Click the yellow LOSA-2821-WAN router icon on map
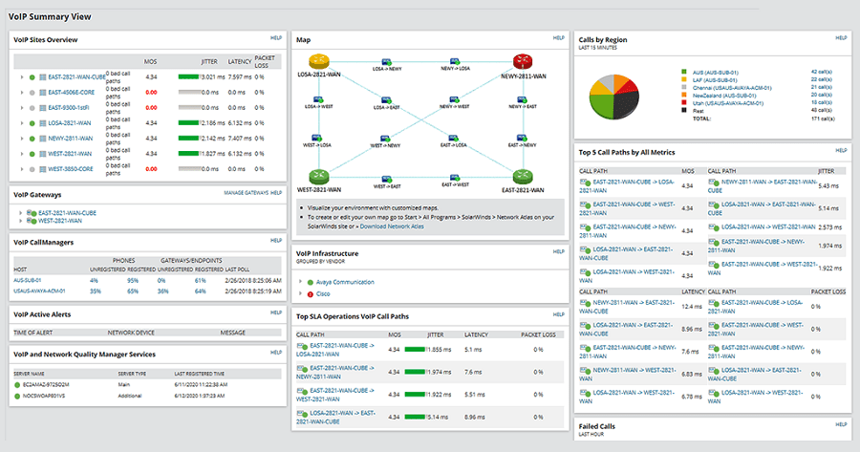The height and width of the screenshot is (452, 860). (320, 61)
